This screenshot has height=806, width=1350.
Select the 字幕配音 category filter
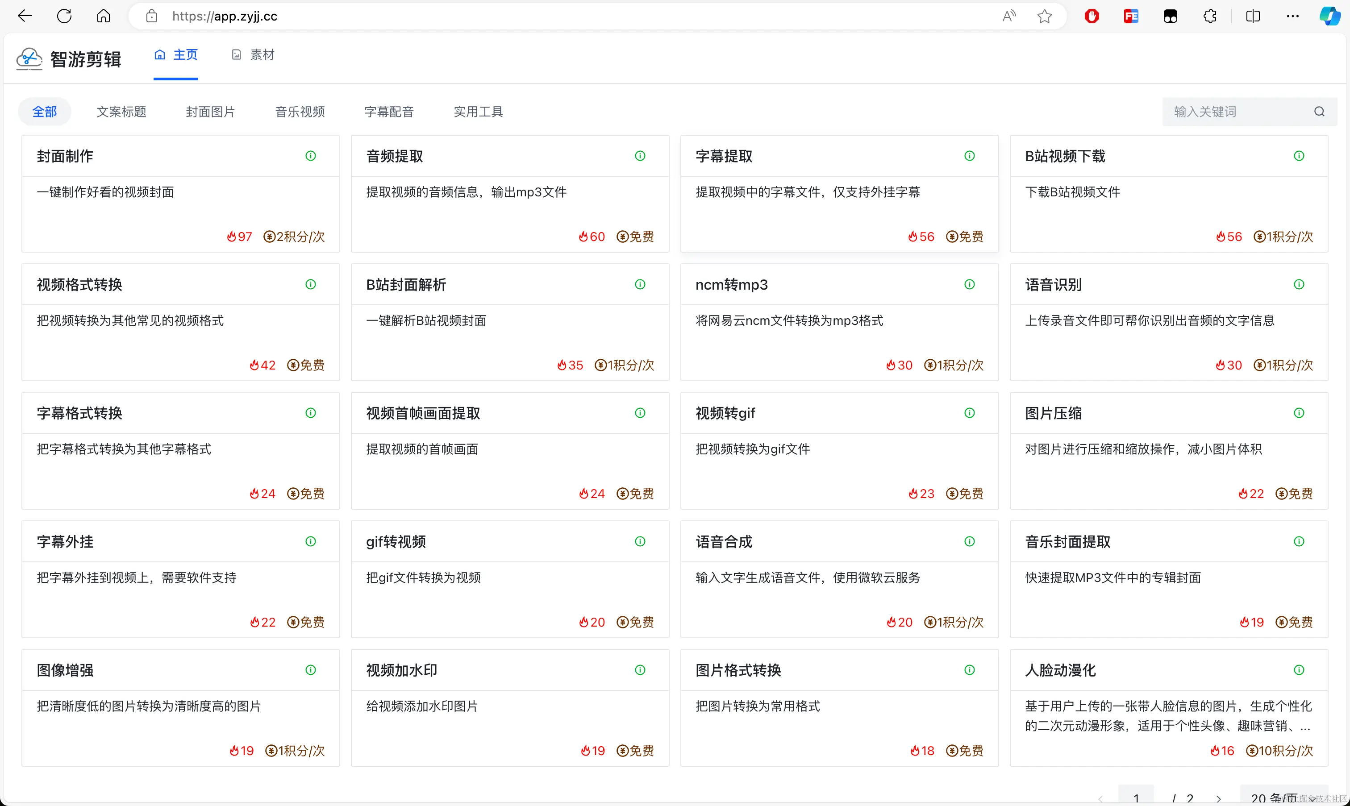(x=389, y=112)
